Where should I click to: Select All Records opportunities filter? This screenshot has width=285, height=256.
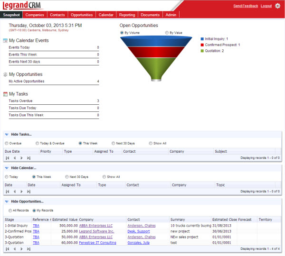[10, 210]
